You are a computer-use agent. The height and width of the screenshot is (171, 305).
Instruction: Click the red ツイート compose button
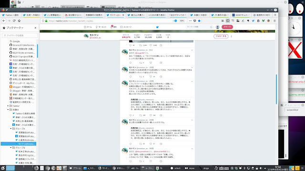(x=227, y=27)
